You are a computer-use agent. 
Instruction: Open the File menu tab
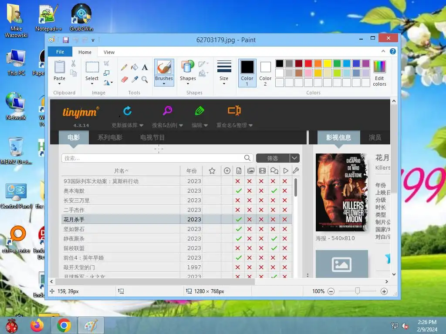click(x=60, y=52)
